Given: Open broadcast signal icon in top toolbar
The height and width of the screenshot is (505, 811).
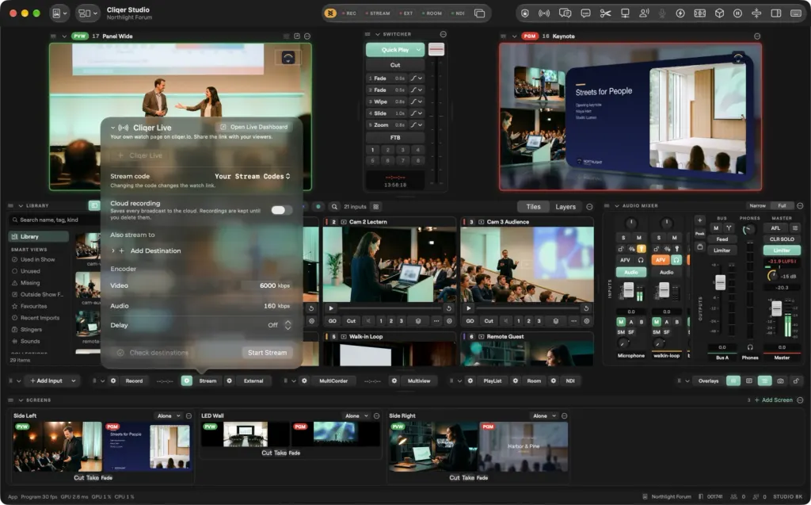Looking at the screenshot, I should pyautogui.click(x=544, y=13).
